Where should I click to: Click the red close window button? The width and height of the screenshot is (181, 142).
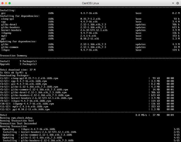click(3, 3)
